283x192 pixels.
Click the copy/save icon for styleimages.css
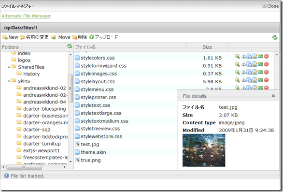(x=249, y=72)
